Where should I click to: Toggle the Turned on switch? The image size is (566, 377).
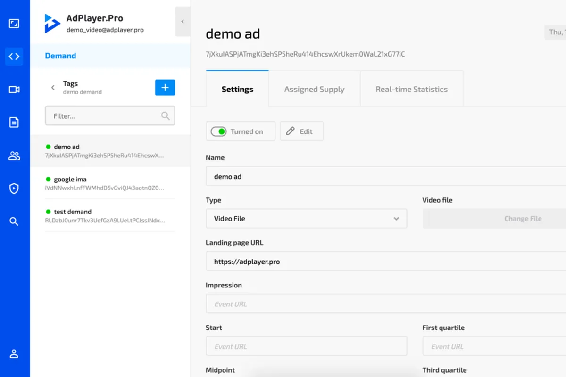coord(219,131)
